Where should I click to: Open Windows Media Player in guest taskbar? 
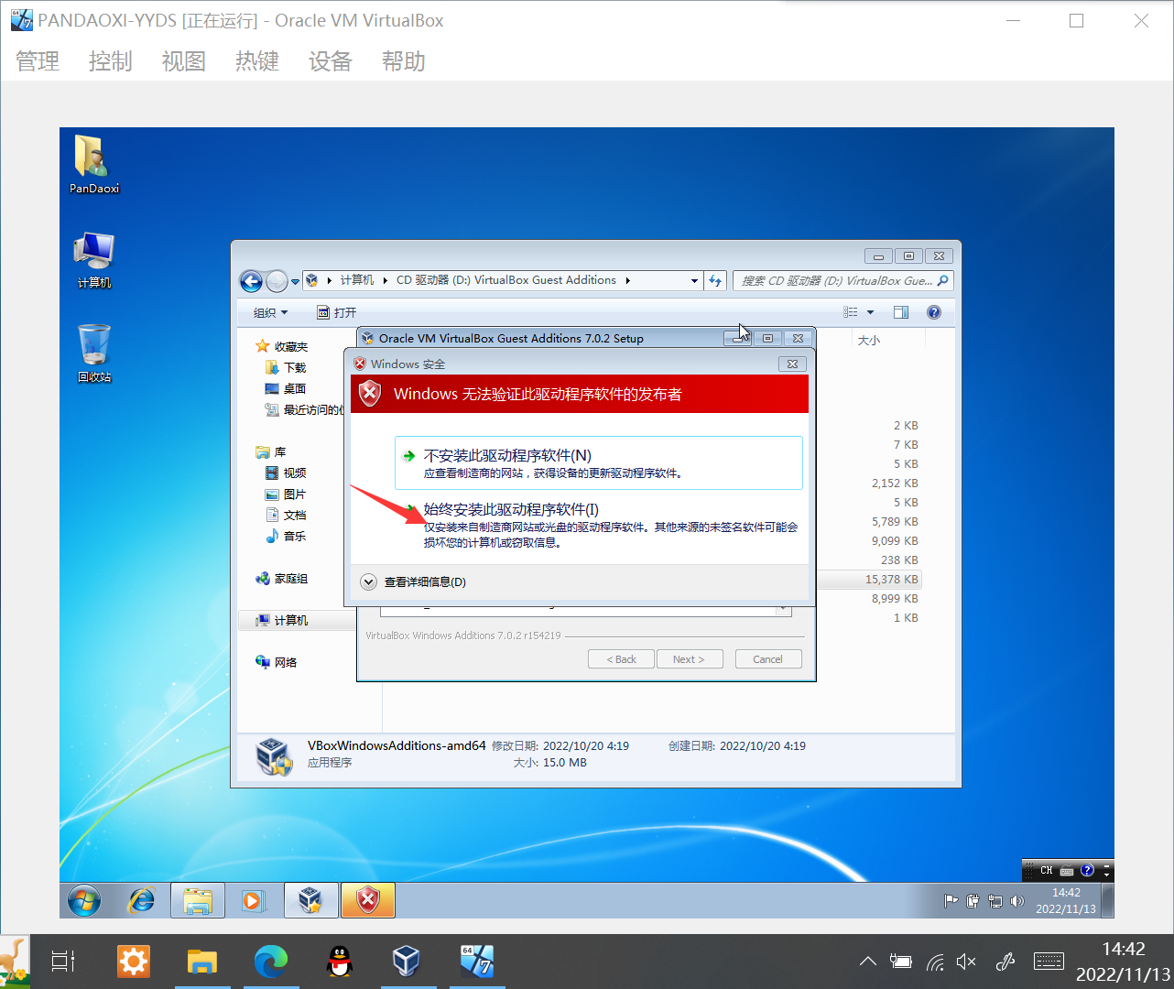tap(253, 901)
